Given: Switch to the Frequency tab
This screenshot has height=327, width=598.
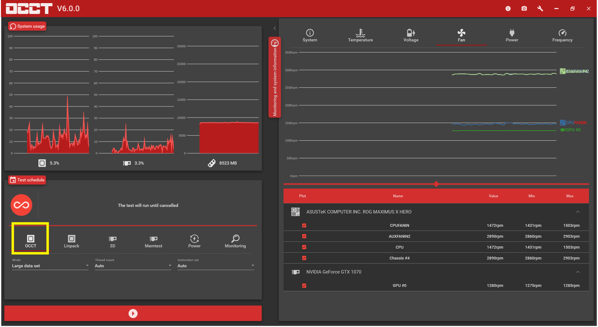Looking at the screenshot, I should [562, 35].
